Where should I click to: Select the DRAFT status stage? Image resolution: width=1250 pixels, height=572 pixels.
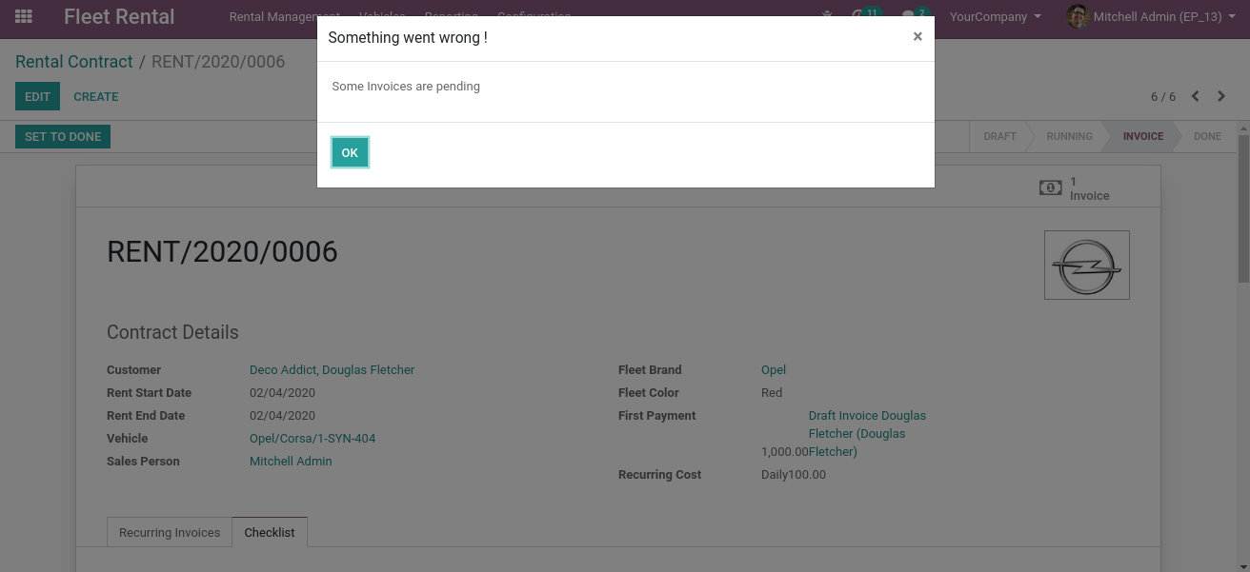click(999, 136)
